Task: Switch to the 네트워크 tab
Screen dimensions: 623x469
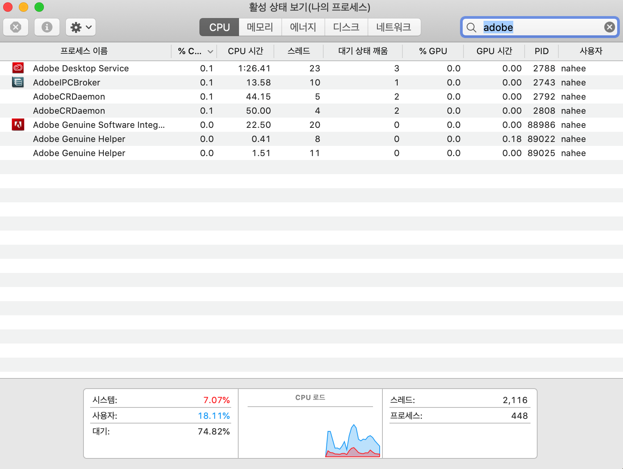Action: [394, 27]
